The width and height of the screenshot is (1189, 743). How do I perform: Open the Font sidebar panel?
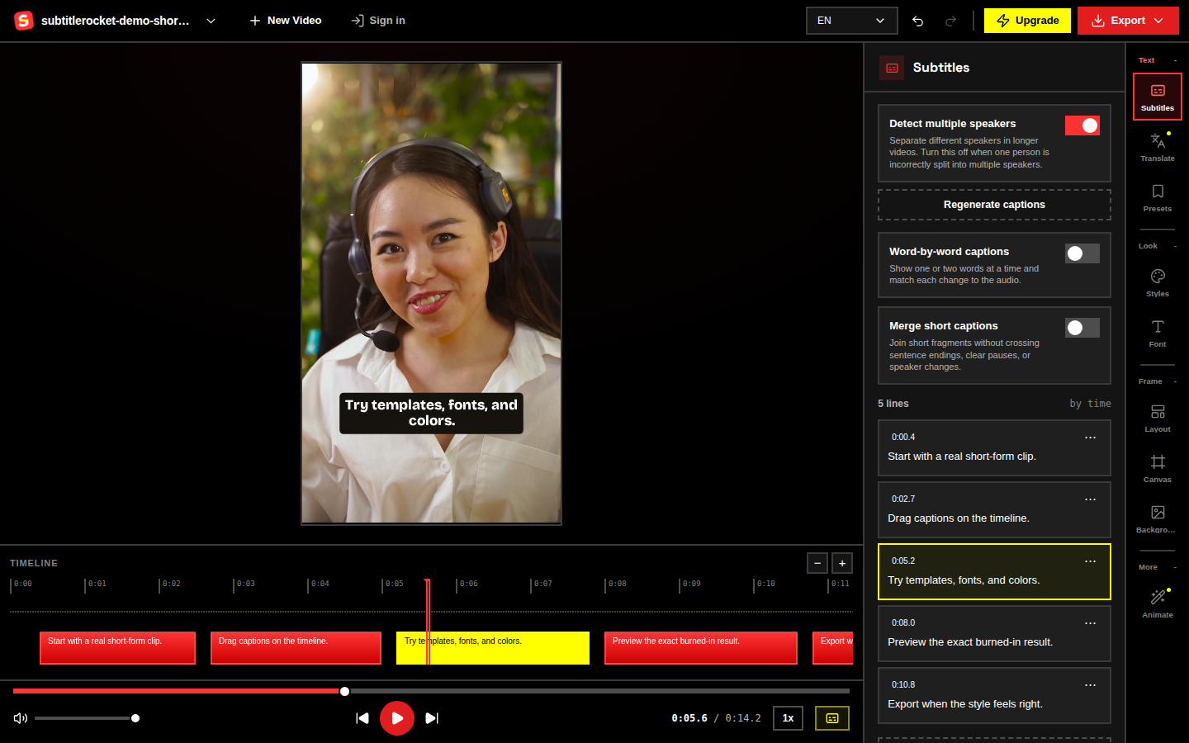(x=1158, y=333)
